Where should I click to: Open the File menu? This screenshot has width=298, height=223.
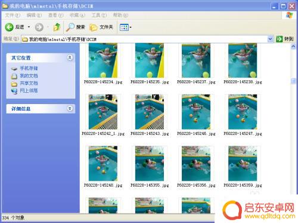pyautogui.click(x=13, y=15)
